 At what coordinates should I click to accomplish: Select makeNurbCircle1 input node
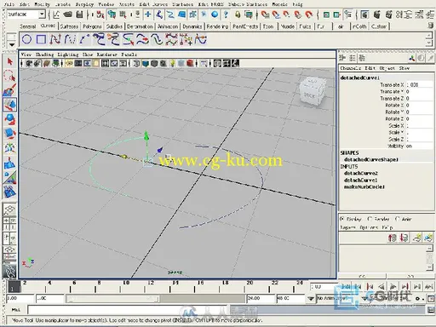[x=364, y=187]
